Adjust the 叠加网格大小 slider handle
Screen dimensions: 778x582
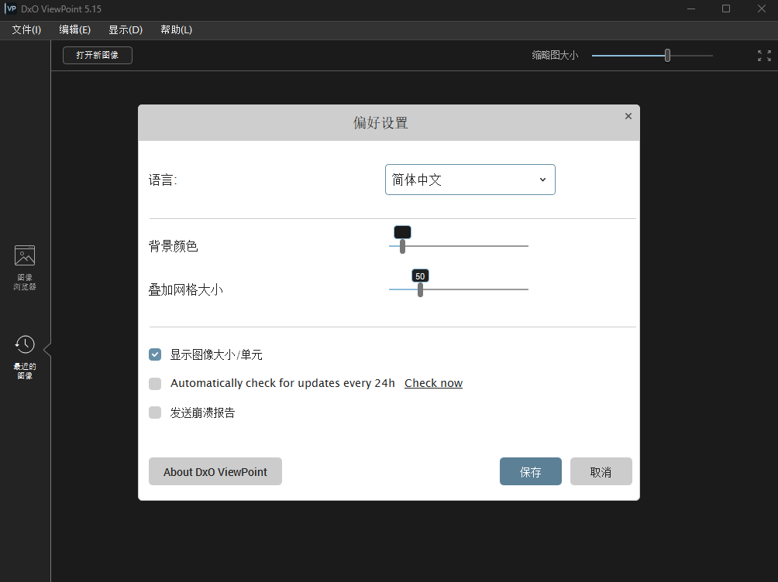click(420, 290)
